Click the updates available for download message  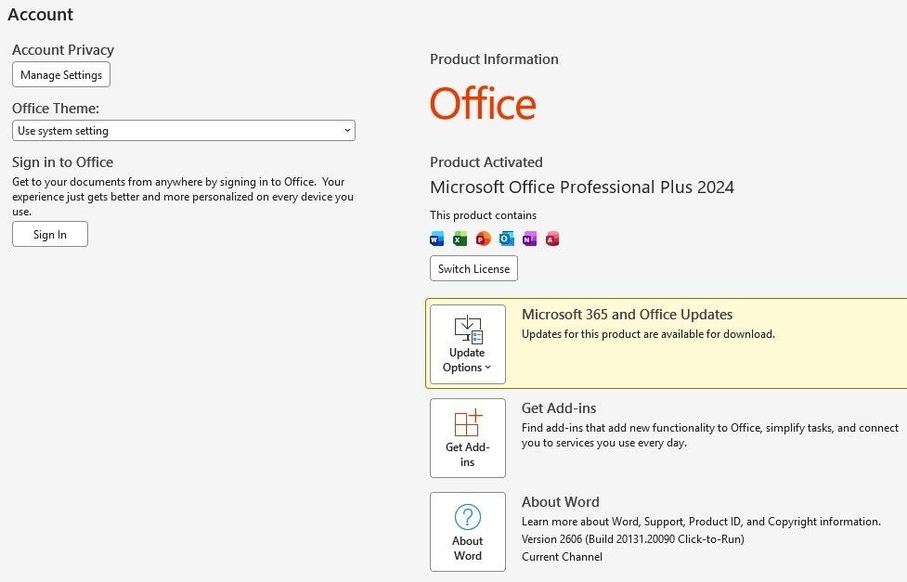click(648, 334)
